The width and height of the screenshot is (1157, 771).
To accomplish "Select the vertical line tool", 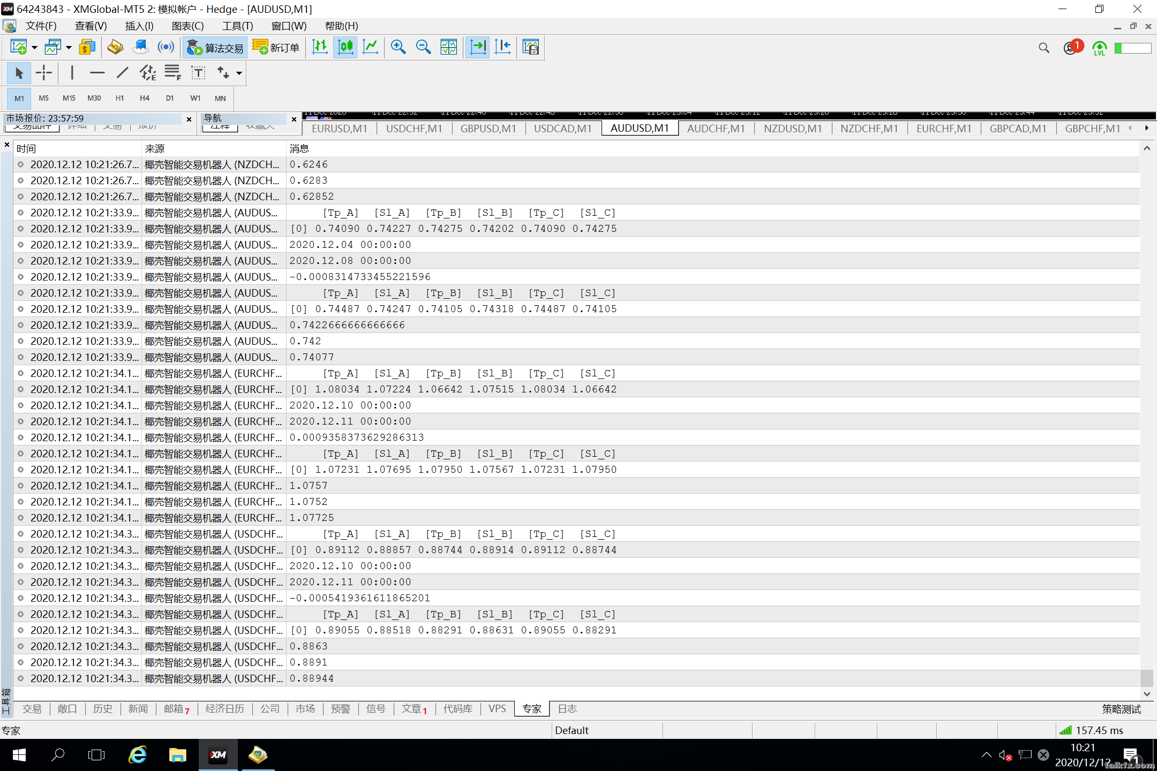I will 72,73.
